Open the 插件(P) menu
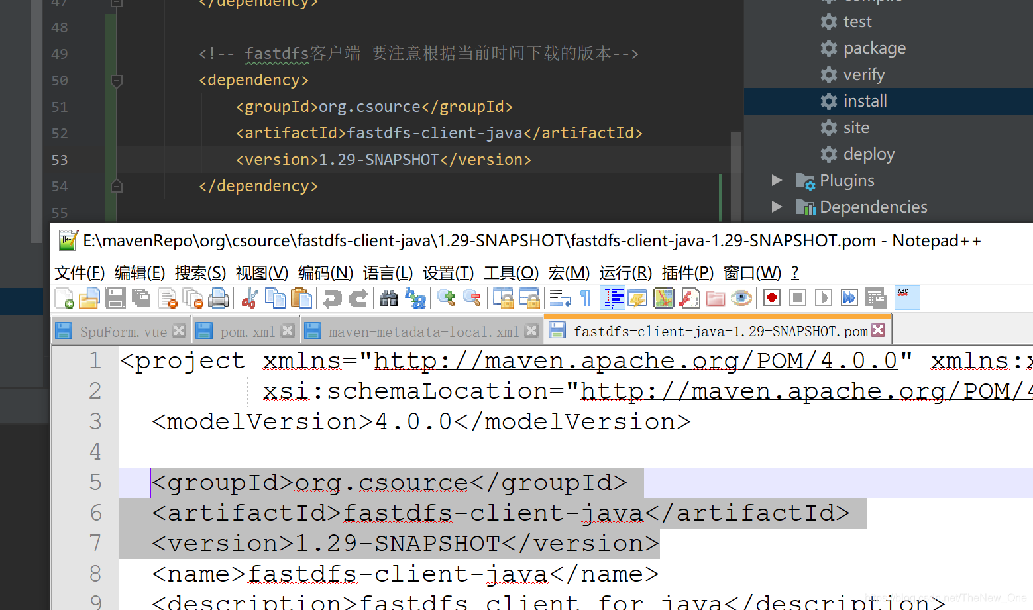 (x=688, y=273)
